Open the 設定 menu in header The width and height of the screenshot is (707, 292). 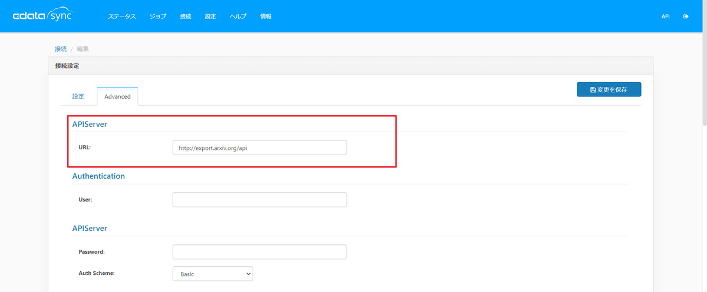(210, 16)
